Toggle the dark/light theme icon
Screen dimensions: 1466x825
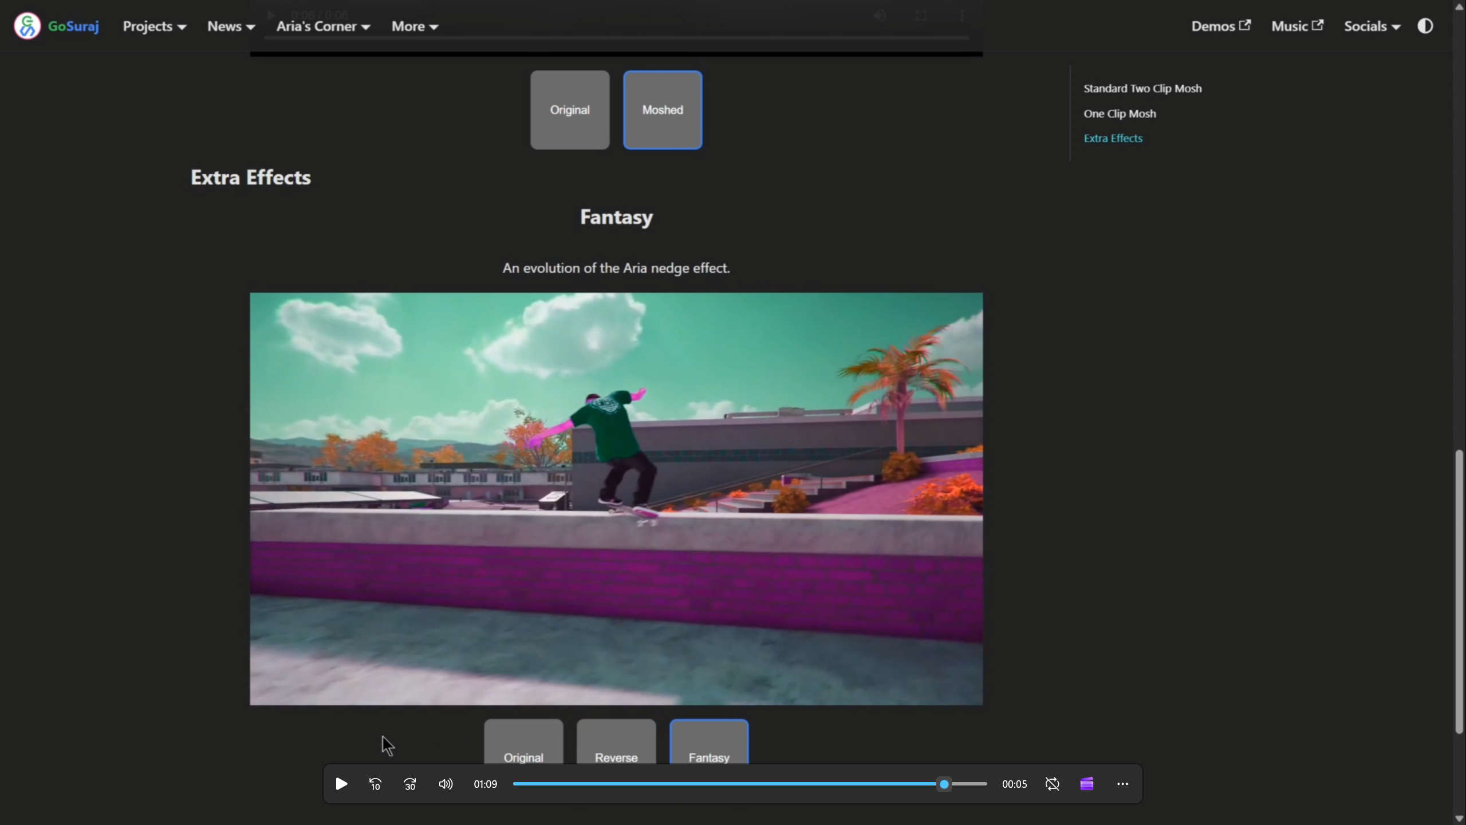tap(1425, 26)
